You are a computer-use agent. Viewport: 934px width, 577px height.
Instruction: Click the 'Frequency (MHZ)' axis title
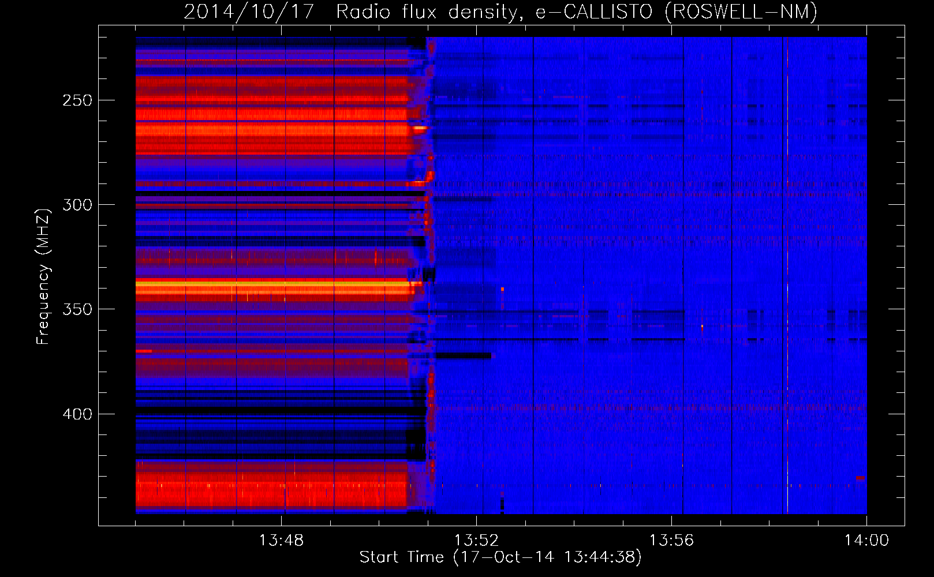pyautogui.click(x=43, y=276)
